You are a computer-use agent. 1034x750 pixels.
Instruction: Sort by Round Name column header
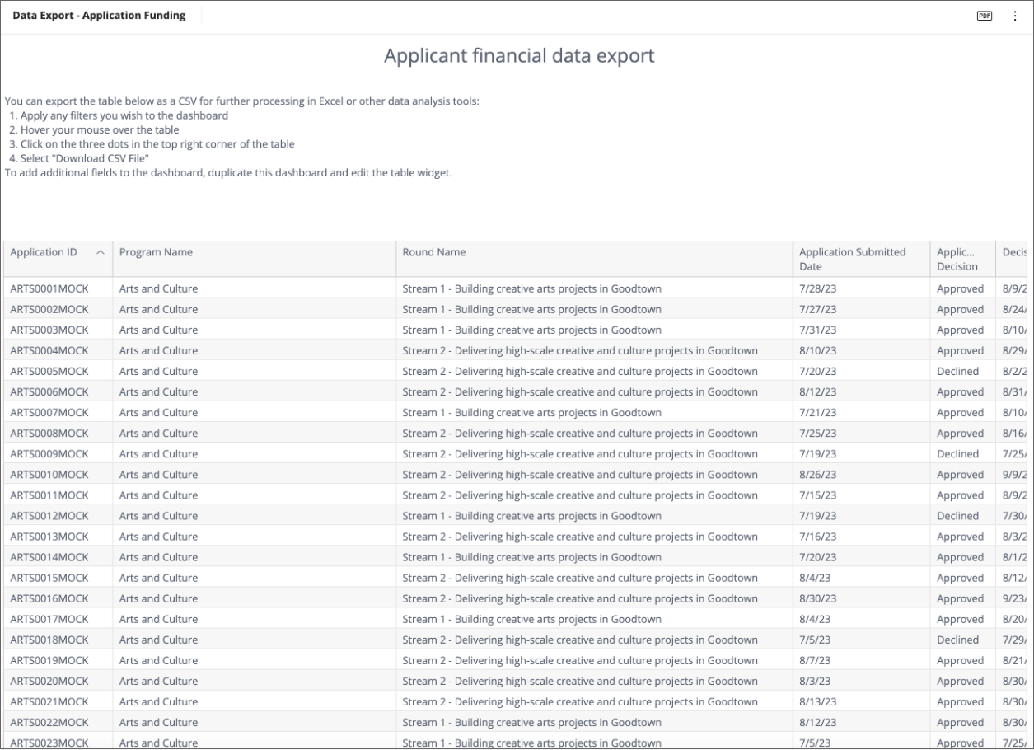(594, 259)
